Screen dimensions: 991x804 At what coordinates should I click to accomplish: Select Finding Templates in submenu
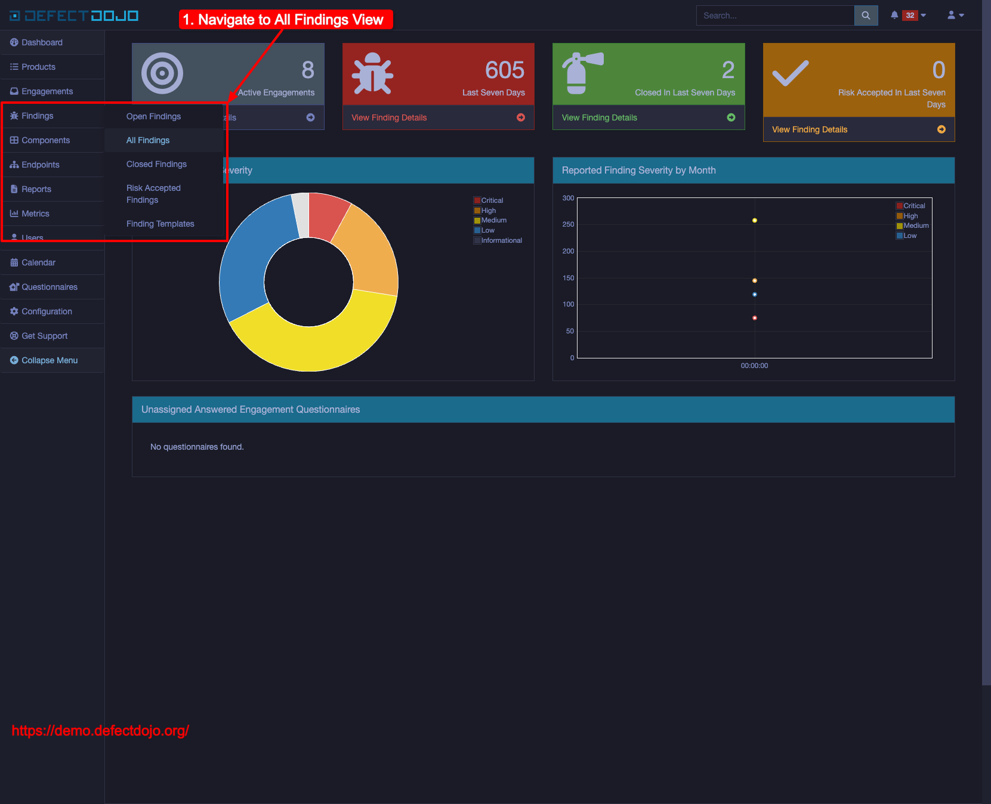(x=160, y=224)
